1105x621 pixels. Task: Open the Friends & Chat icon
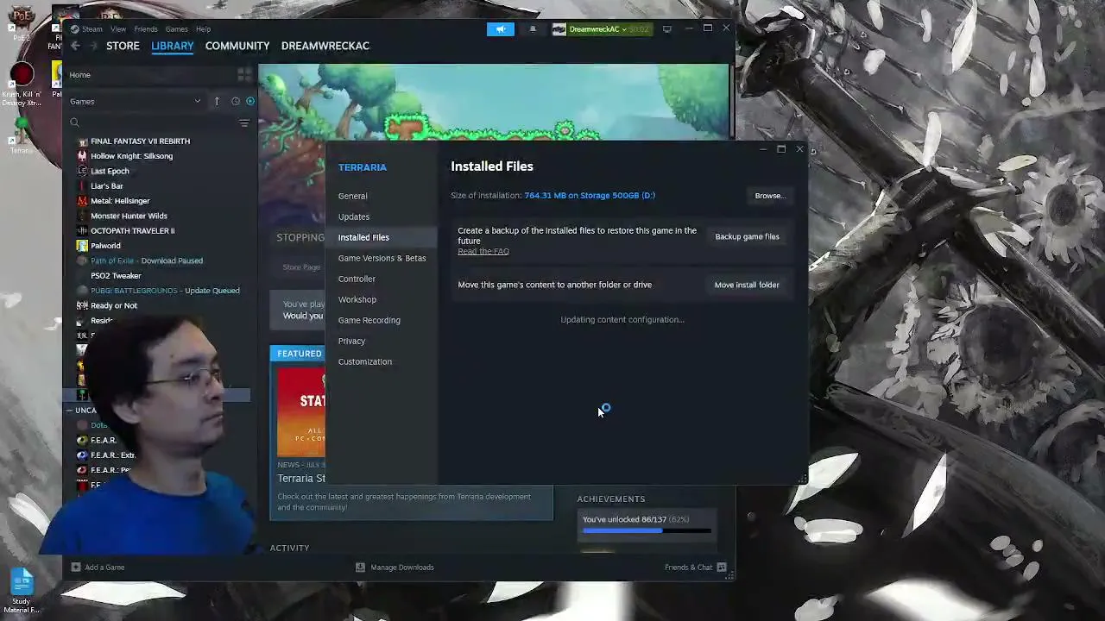(x=722, y=568)
